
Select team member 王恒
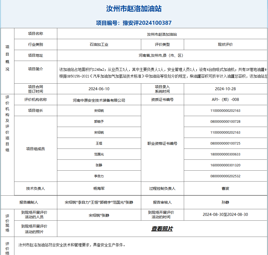click(99, 143)
